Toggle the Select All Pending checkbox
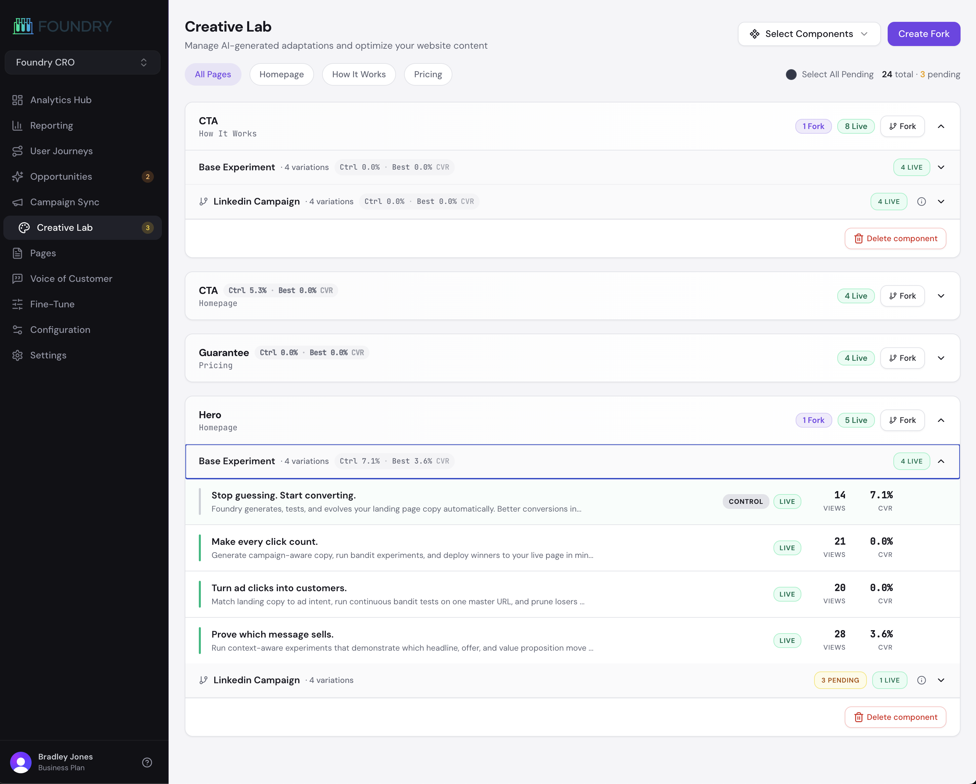 coord(791,74)
